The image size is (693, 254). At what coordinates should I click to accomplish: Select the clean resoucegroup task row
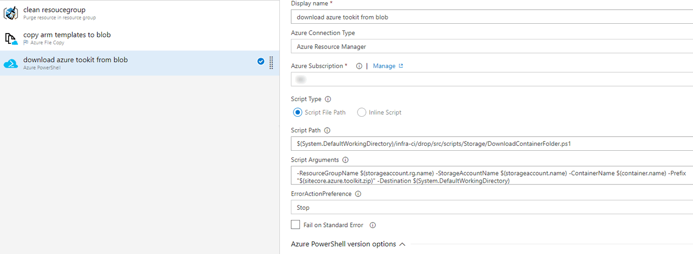tap(140, 13)
